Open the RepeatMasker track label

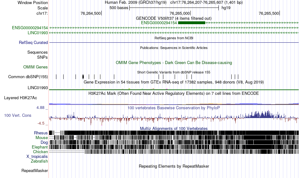[x=35, y=170]
